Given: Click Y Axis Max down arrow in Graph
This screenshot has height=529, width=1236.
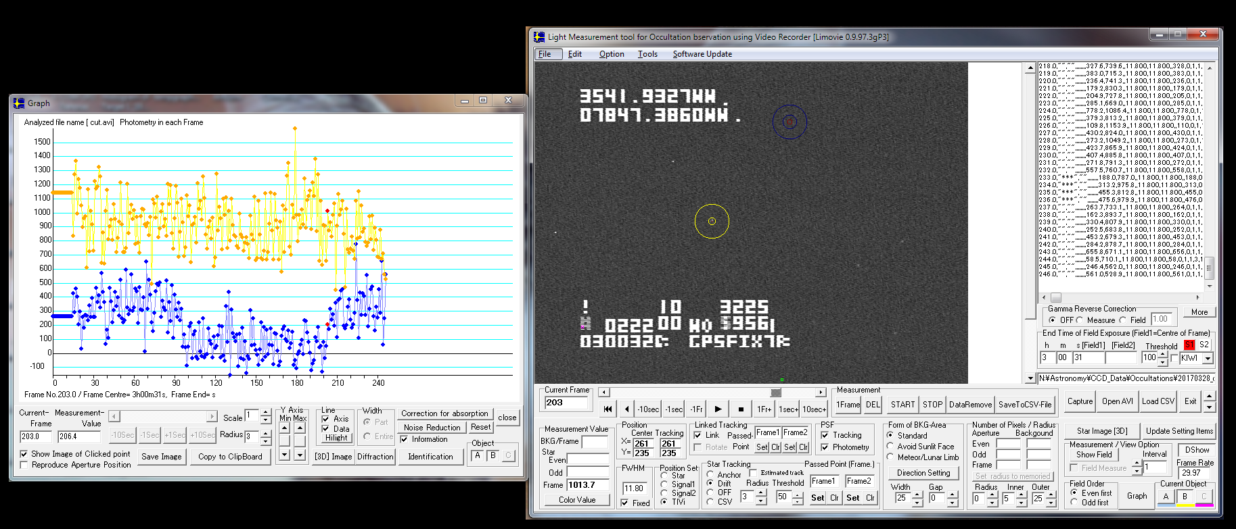Looking at the screenshot, I should pyautogui.click(x=300, y=455).
